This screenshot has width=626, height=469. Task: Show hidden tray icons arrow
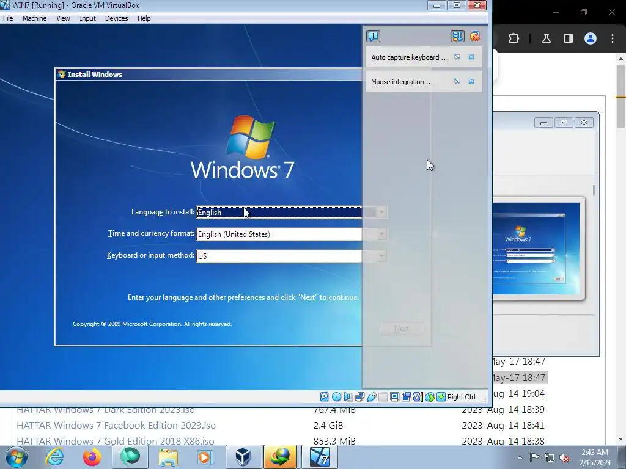(520, 458)
